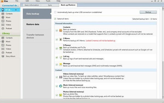Open Music under connected device

[x=8, y=17]
